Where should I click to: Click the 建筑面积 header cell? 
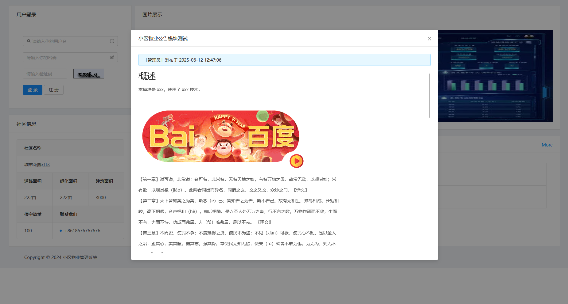coord(106,181)
